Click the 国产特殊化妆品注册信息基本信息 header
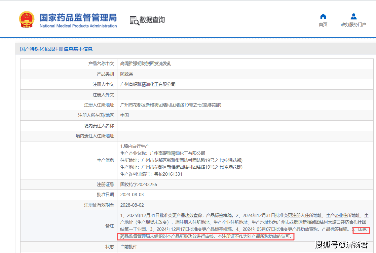 point(56,49)
